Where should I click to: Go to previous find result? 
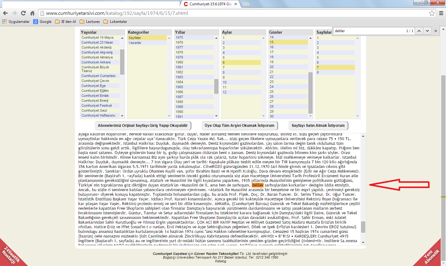pos(419,31)
